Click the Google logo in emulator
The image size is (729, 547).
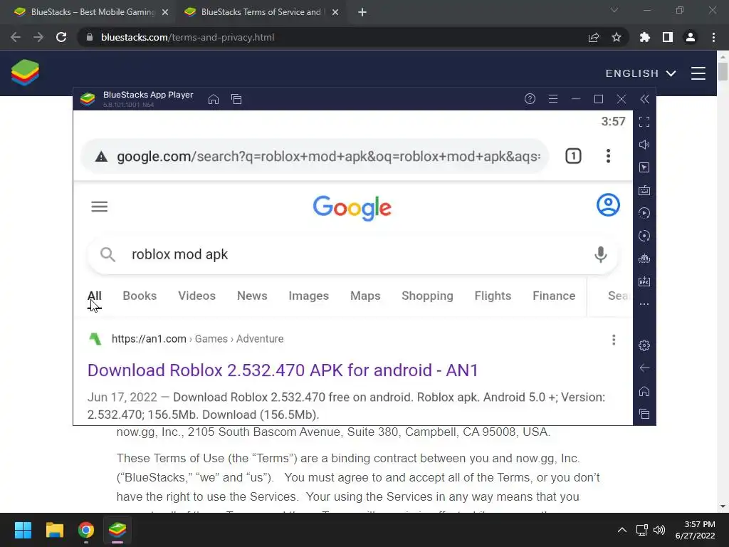[352, 208]
